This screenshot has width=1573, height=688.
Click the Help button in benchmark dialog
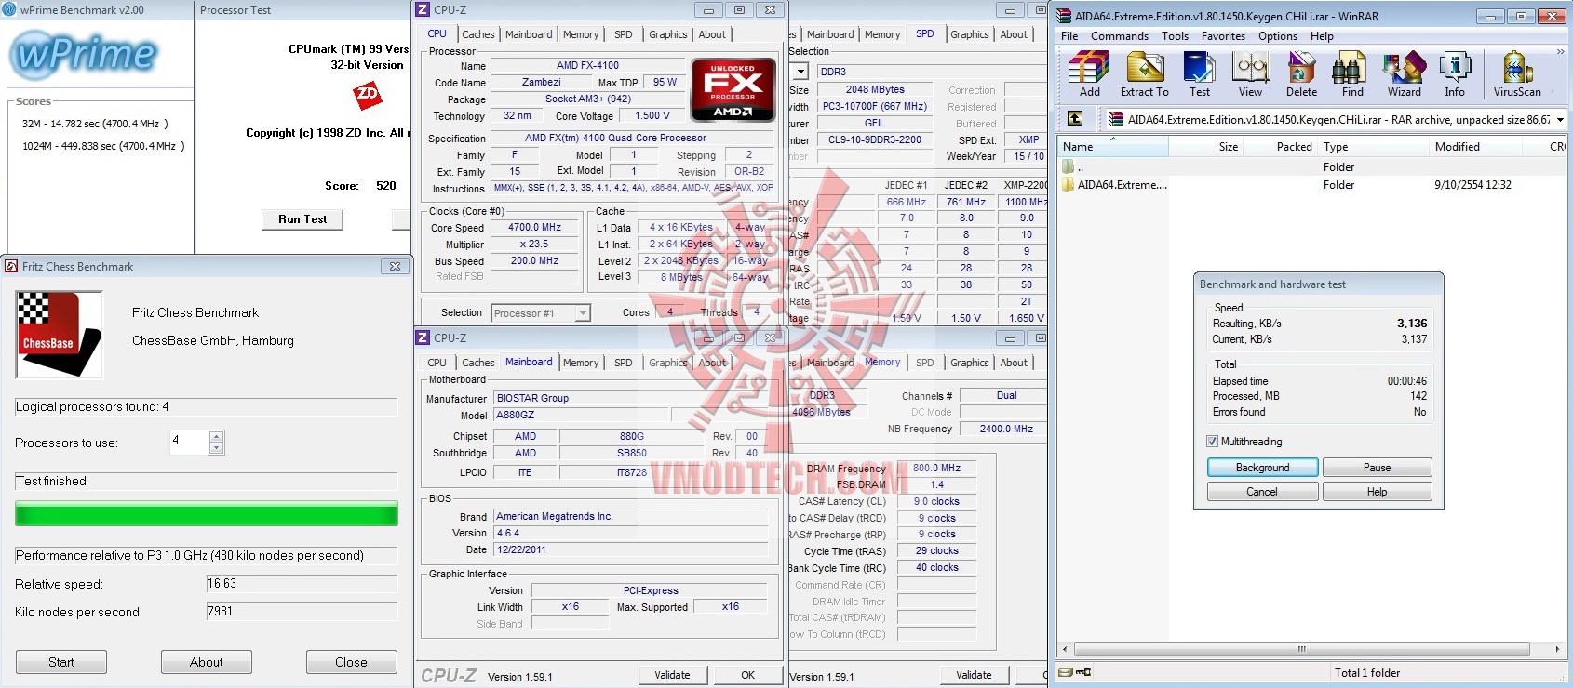click(1377, 492)
